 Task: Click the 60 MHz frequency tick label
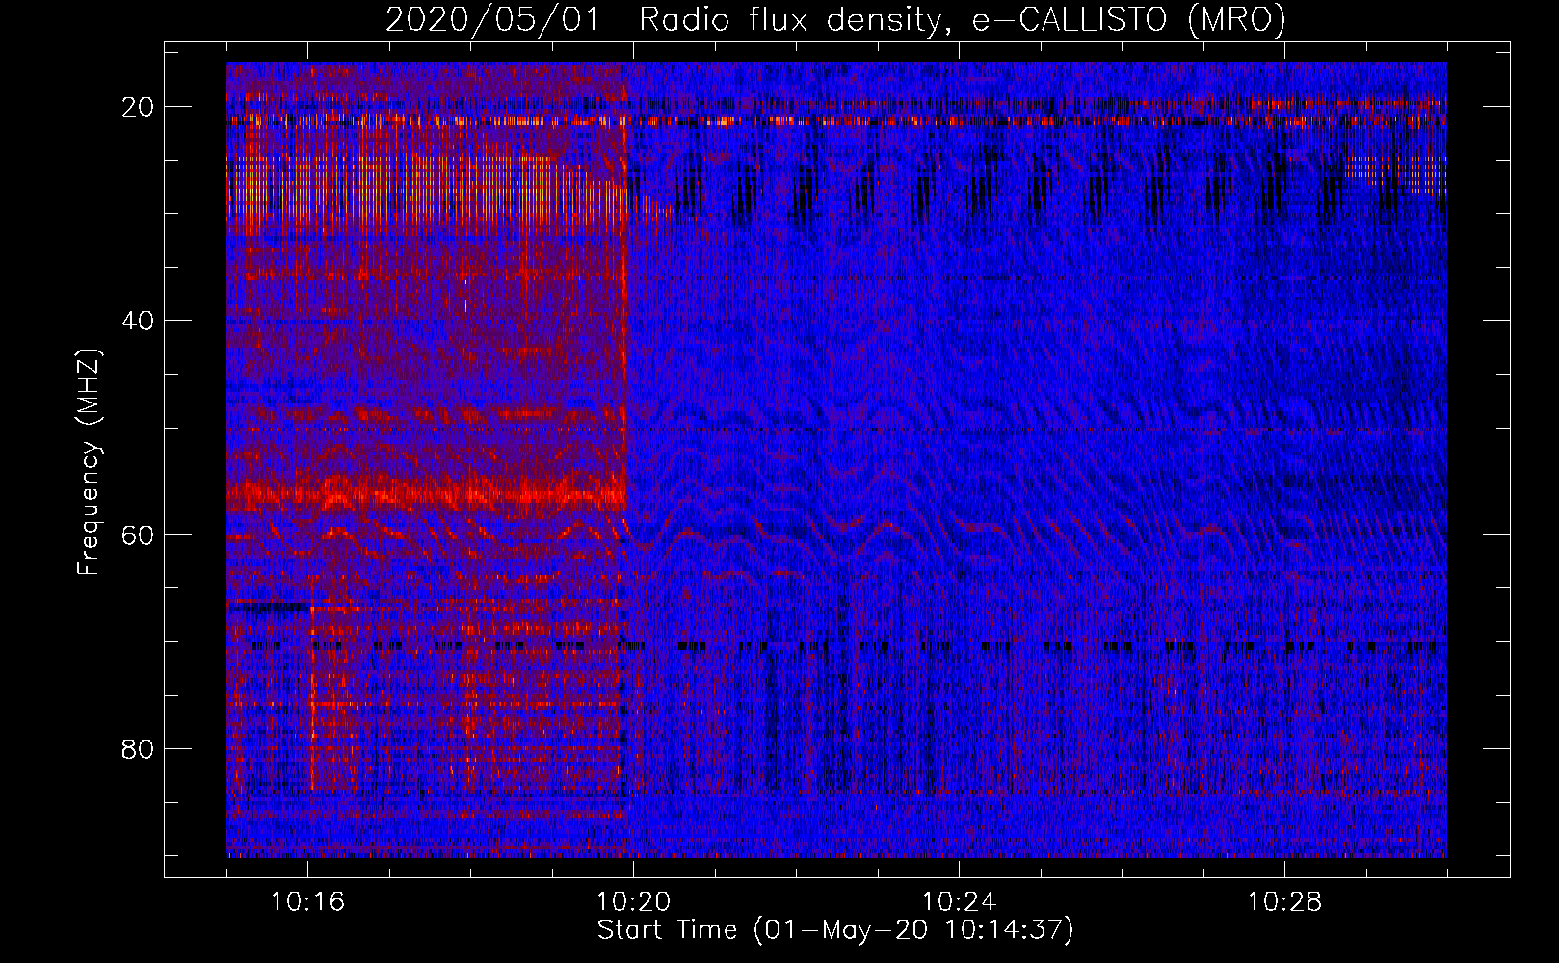click(139, 535)
